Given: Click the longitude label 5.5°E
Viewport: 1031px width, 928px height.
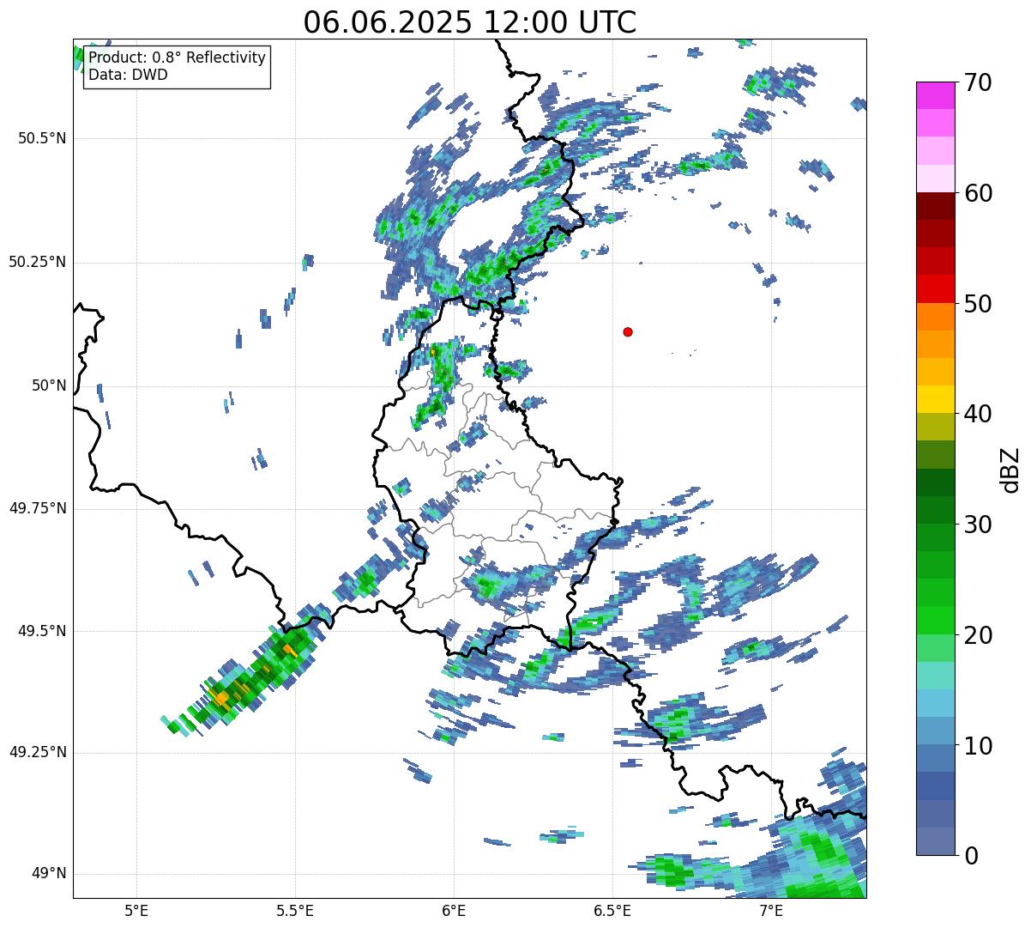Looking at the screenshot, I should [295, 911].
